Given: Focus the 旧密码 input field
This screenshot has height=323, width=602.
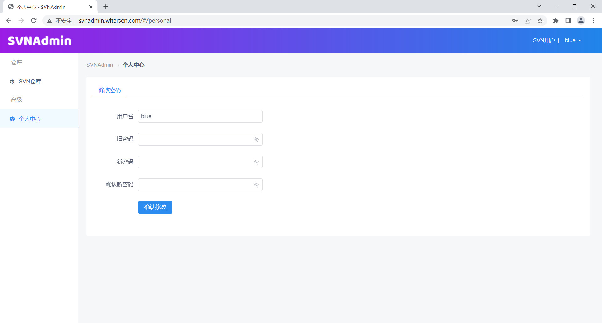Looking at the screenshot, I should click(195, 139).
